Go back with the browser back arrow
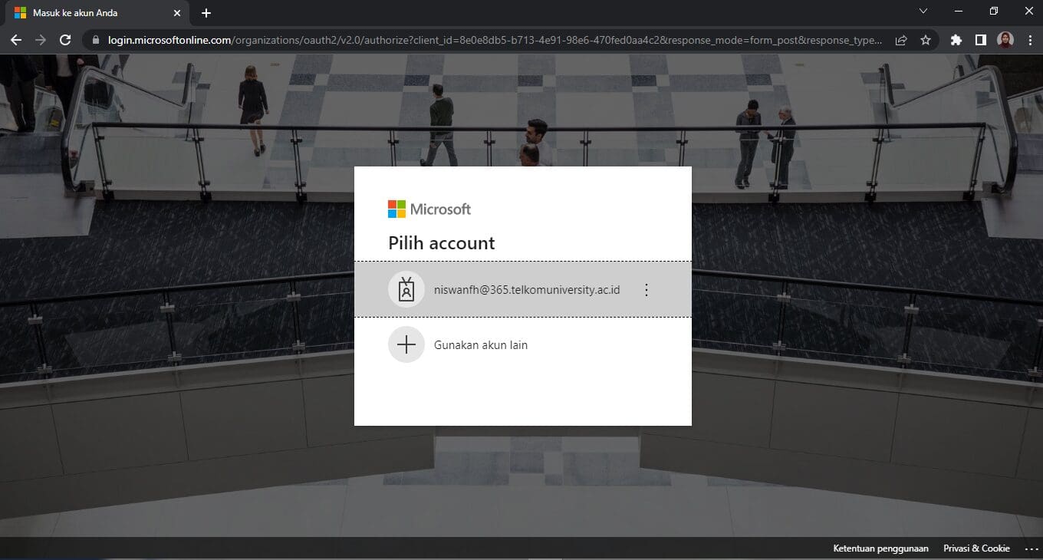 pos(16,40)
